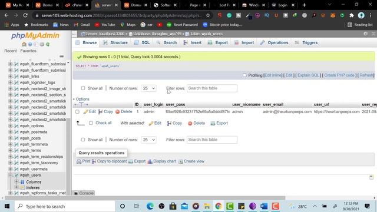Focus lower Filter rows search field
Image resolution: width=377 pixels, height=212 pixels.
coord(212,140)
